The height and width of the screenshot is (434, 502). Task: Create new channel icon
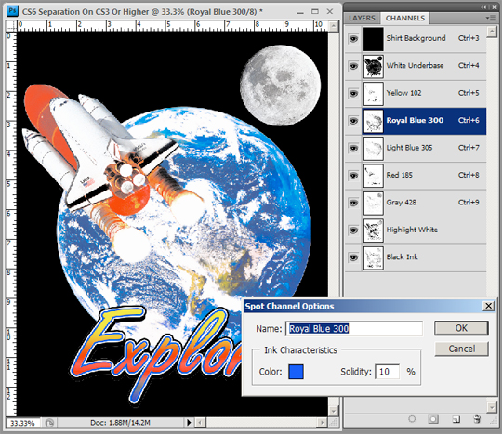[456, 419]
